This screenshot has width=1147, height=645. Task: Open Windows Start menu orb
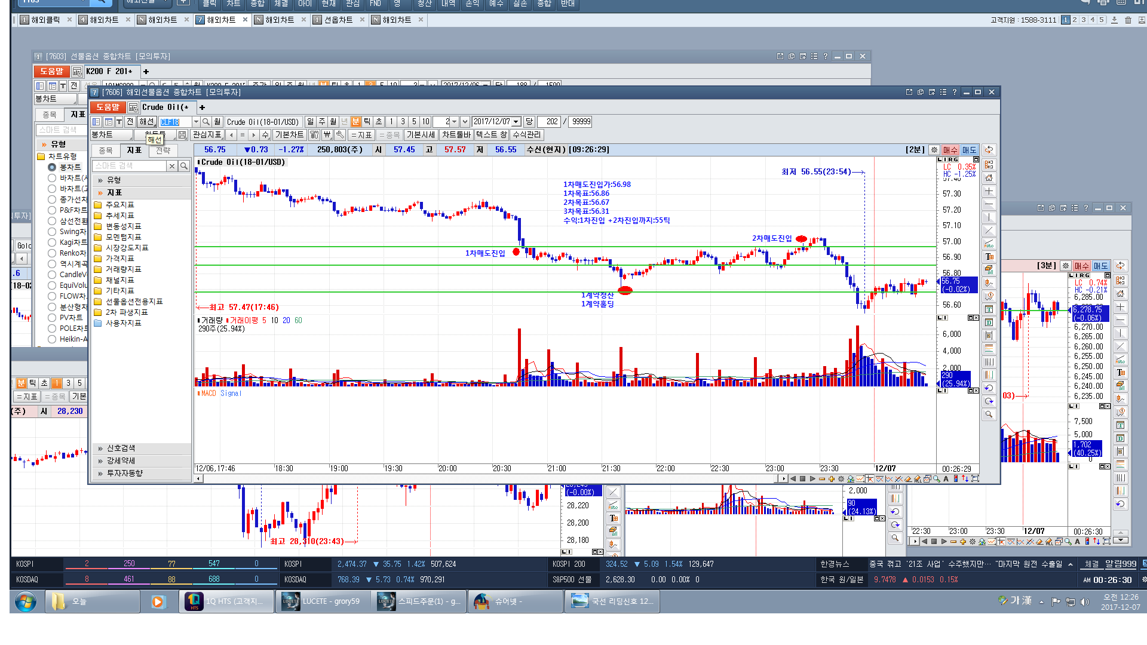pos(25,601)
